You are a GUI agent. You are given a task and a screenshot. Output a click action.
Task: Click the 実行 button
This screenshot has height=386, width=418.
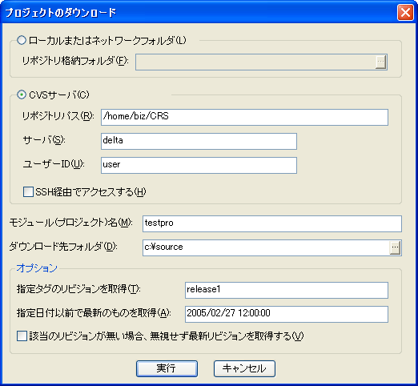(167, 368)
